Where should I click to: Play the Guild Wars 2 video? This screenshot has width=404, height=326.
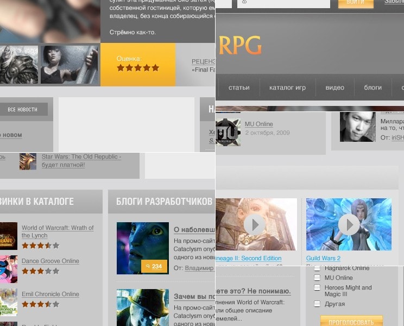coord(349,224)
